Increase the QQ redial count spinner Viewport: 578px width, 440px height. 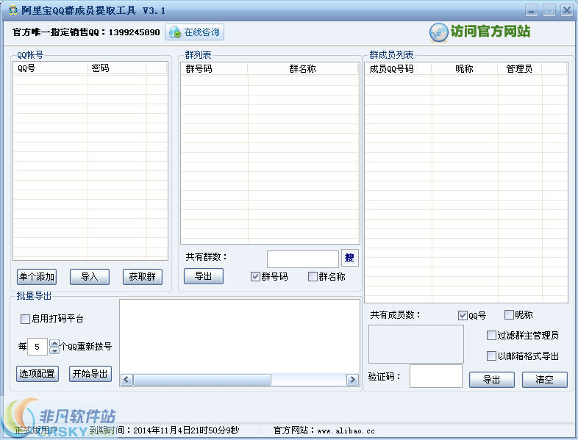tap(54, 343)
